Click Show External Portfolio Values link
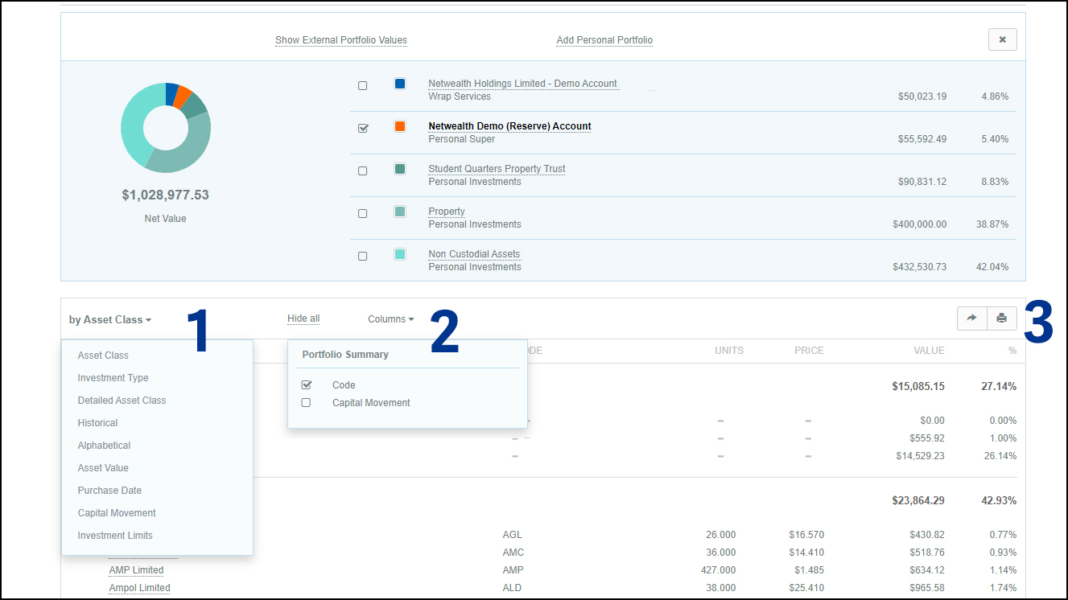This screenshot has height=600, width=1068. [340, 40]
